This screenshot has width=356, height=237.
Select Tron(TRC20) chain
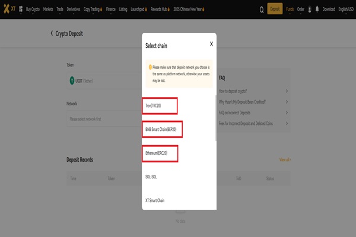pyautogui.click(x=160, y=105)
